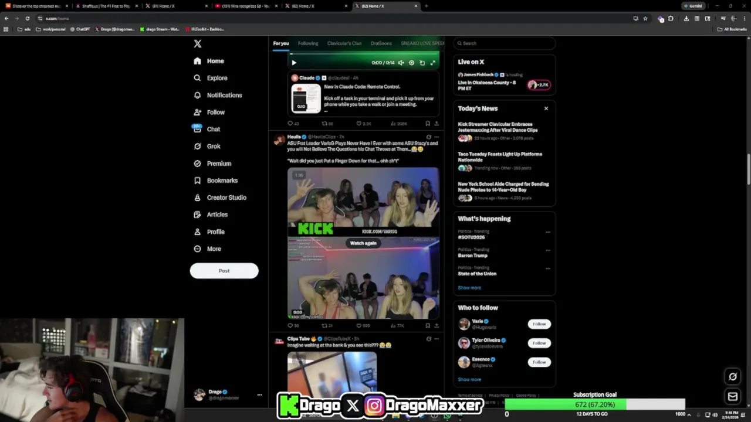Bookmark the Haulis post
Screen dimensions: 751x422
[x=428, y=326]
